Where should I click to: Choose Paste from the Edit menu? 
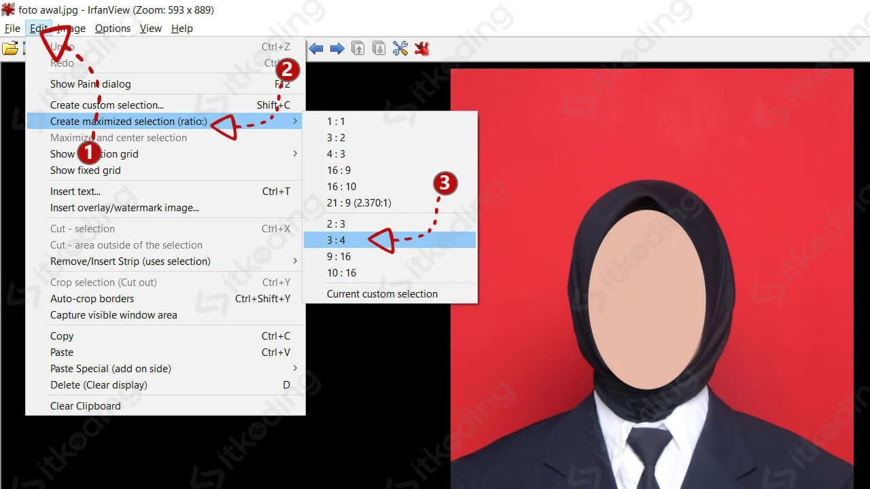(x=165, y=352)
